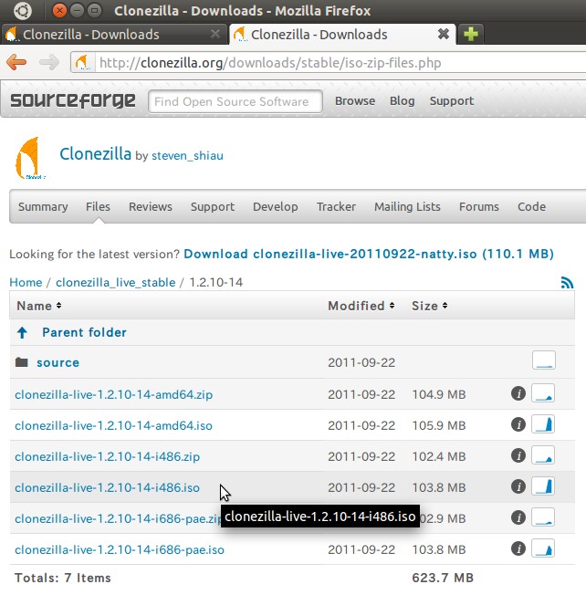The width and height of the screenshot is (586, 595).
Task: Click the 623.7 MB totals size value
Action: 443,578
